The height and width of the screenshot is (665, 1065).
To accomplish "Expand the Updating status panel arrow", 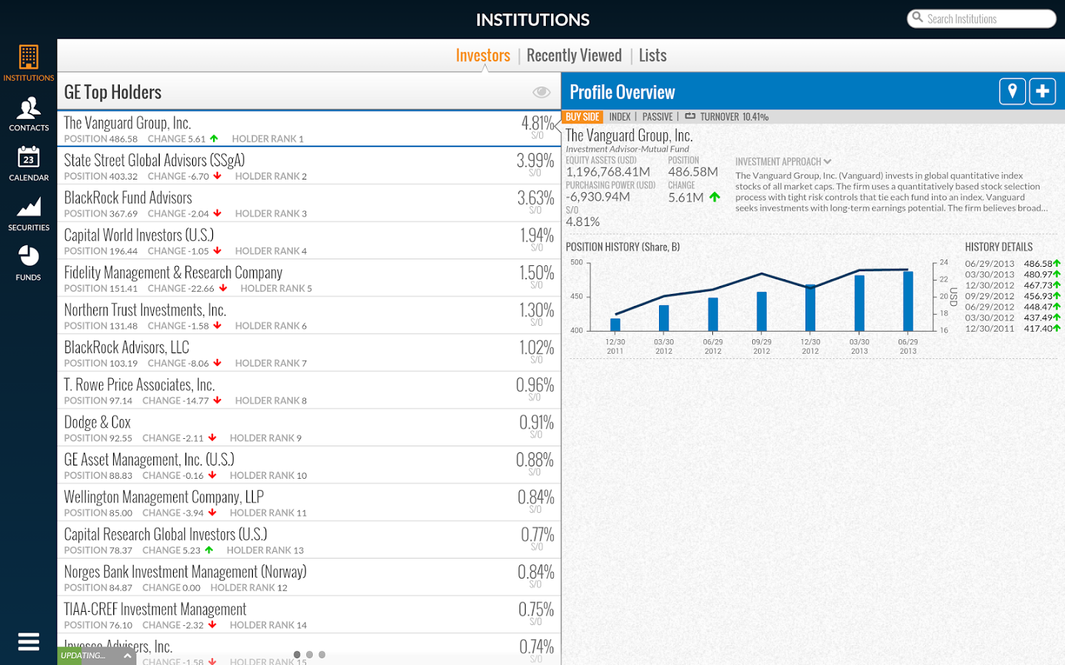I will pos(127,655).
